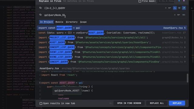Click Replace All button

[157, 103]
